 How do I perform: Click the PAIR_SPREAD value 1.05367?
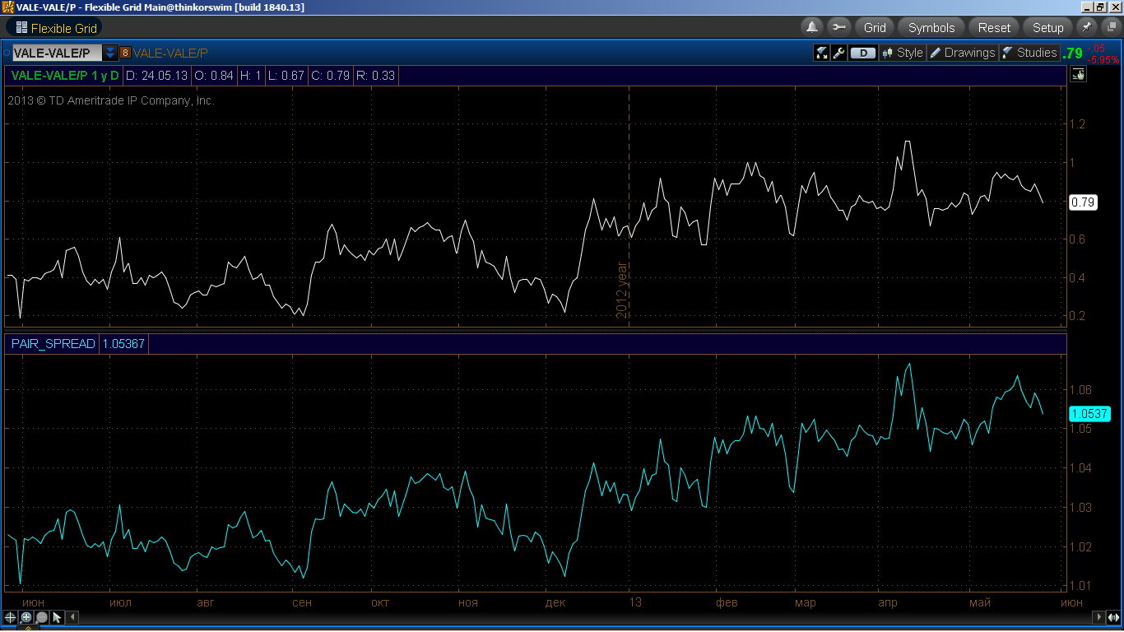(x=123, y=344)
